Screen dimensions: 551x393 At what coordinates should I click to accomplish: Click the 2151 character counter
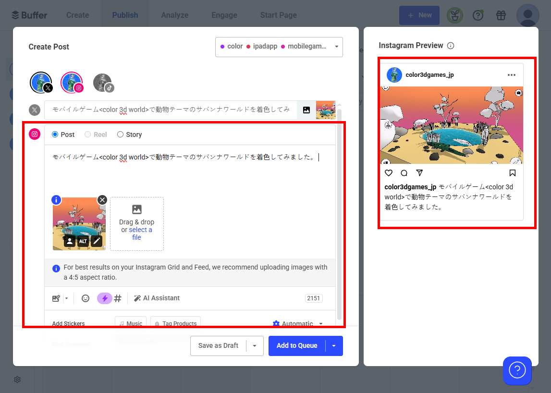(314, 298)
